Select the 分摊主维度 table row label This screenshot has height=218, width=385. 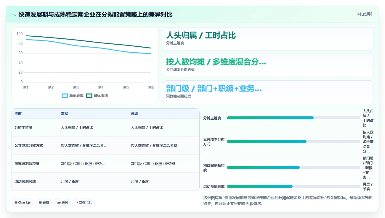coord(23,128)
